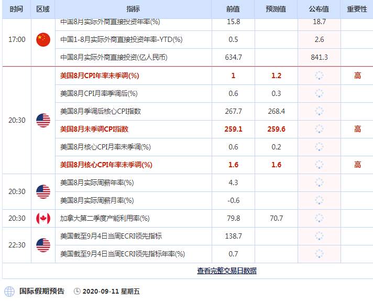Click the 区域 column header
373x301 pixels.
[43, 9]
